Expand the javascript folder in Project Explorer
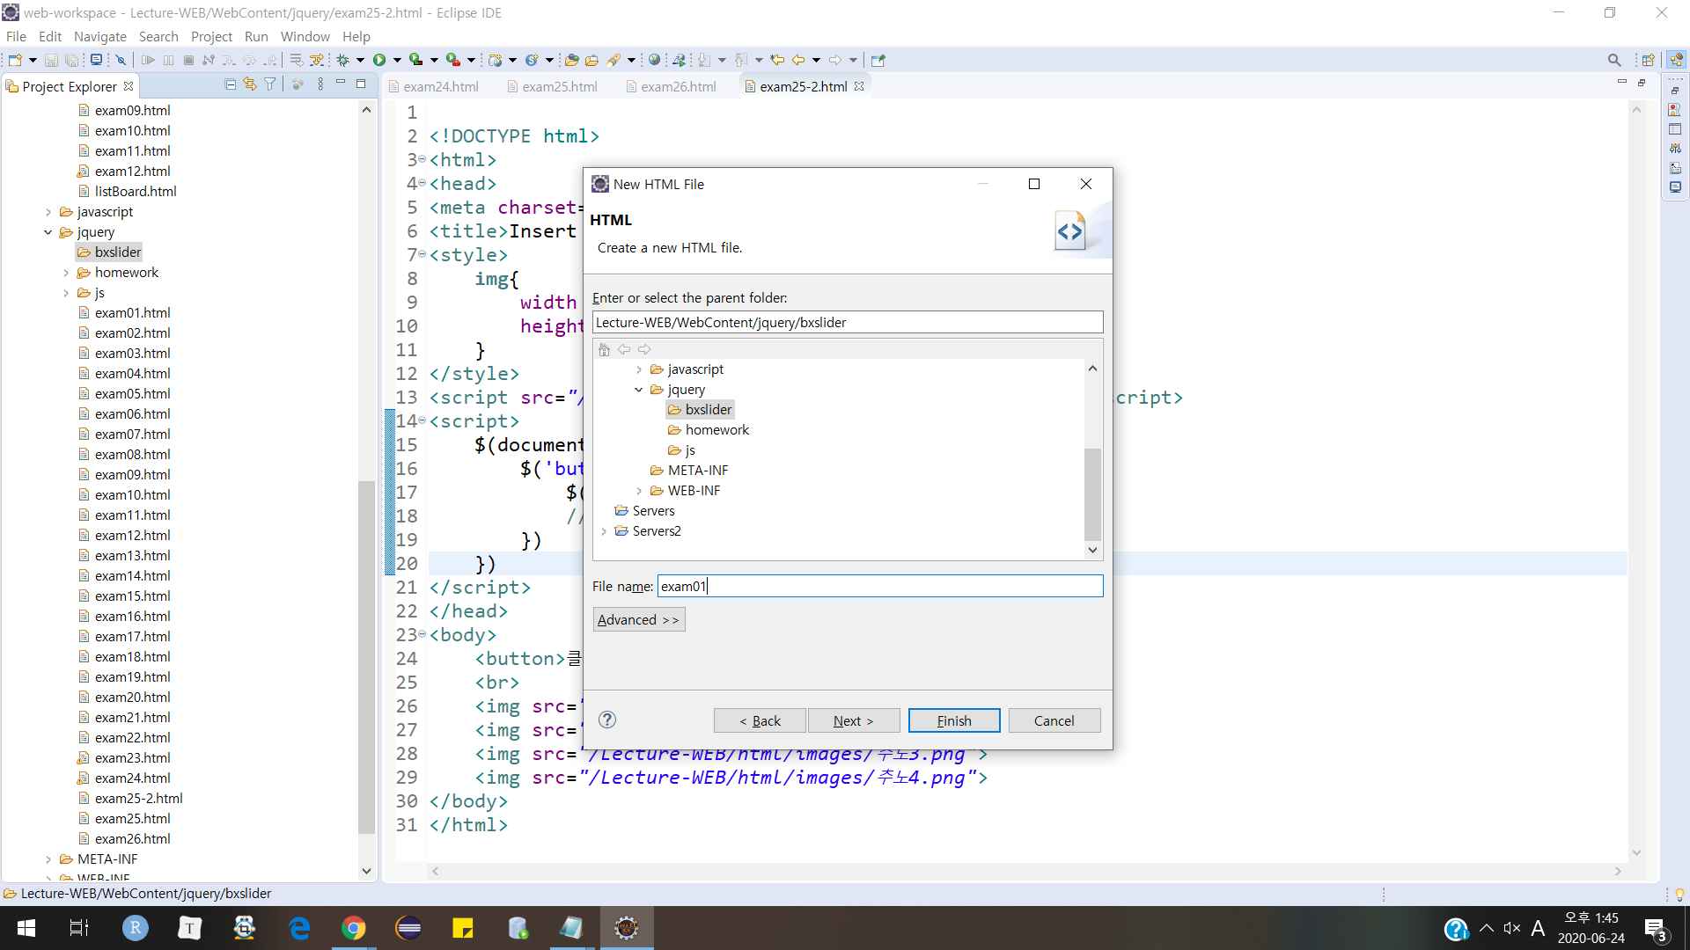The image size is (1690, 950). click(x=48, y=212)
